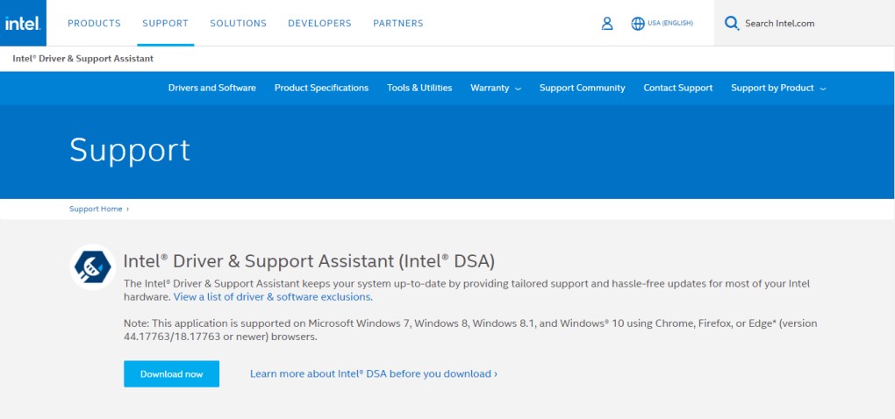
Task: View list of driver & software exclusions
Action: tap(272, 297)
